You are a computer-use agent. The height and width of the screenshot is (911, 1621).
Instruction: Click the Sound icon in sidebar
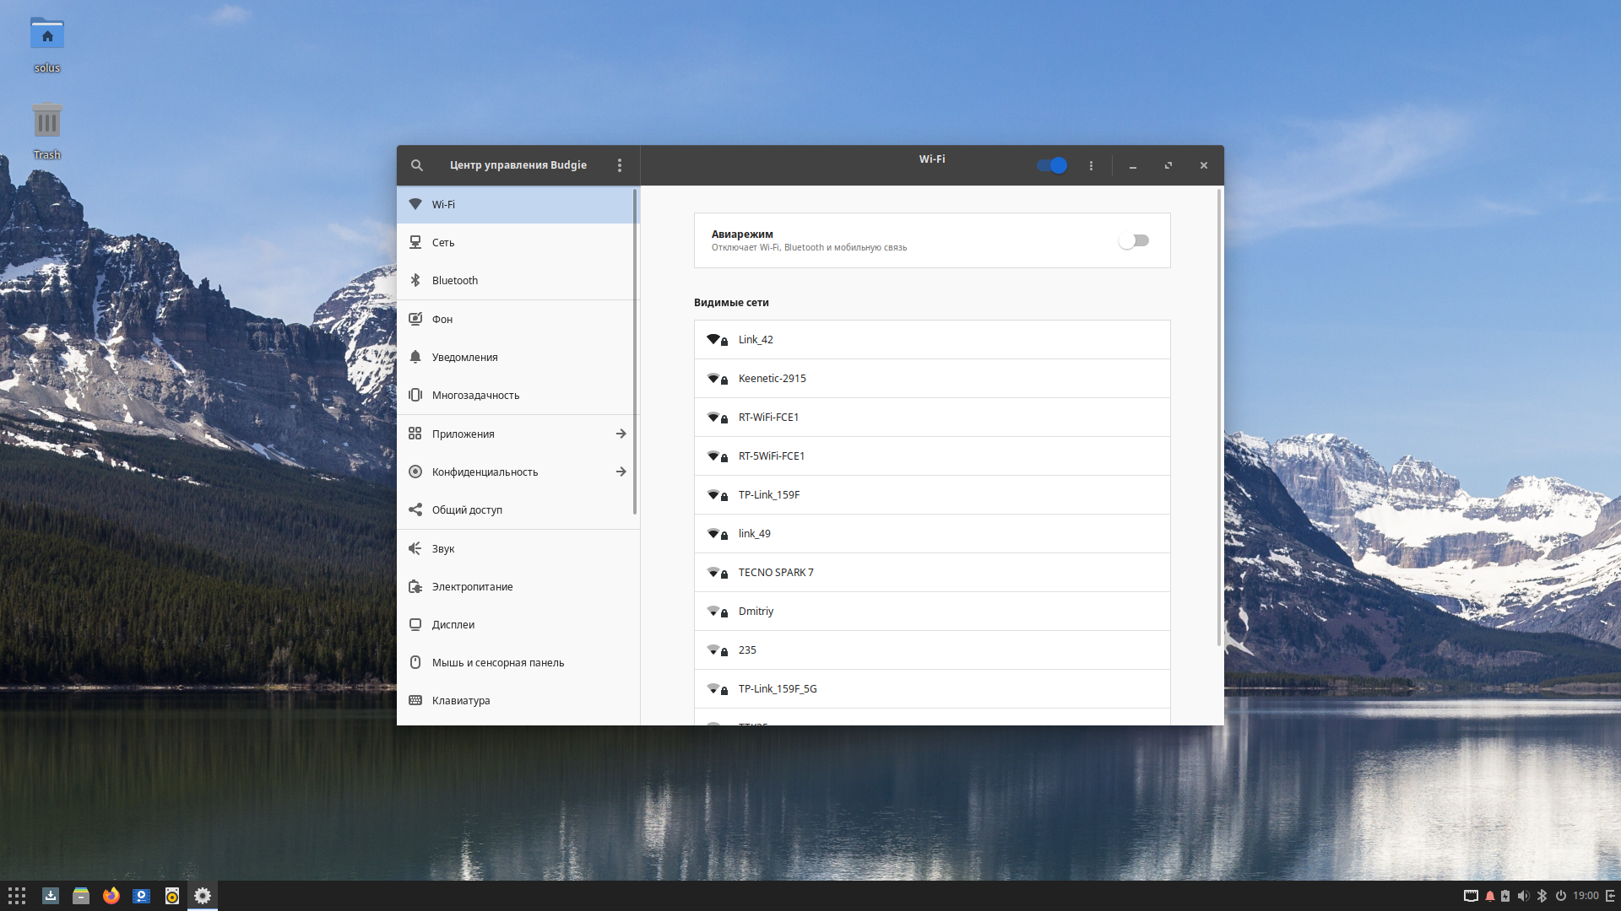point(416,547)
